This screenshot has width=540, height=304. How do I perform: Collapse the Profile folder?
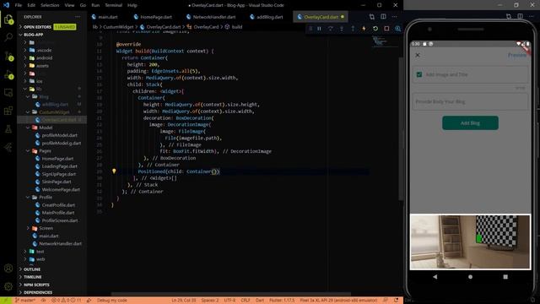click(x=46, y=197)
